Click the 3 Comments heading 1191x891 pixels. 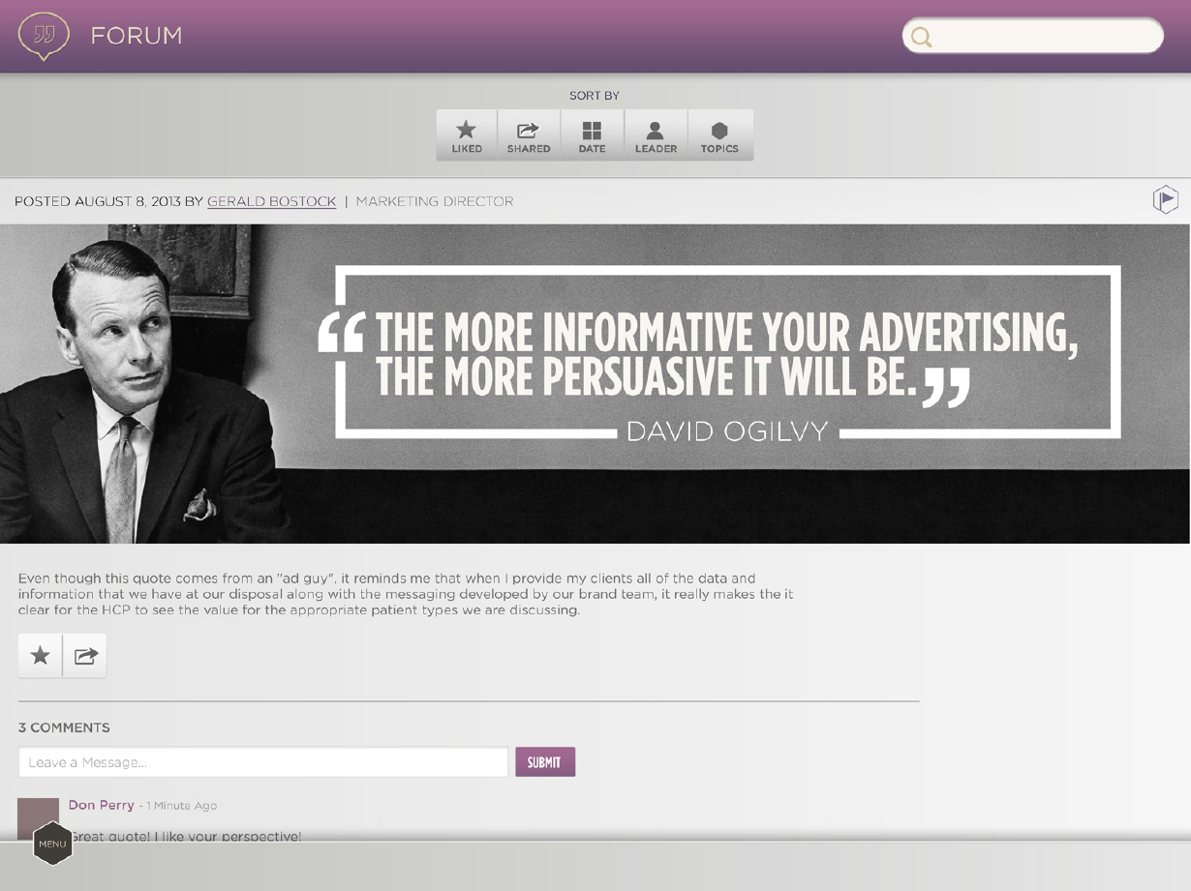(64, 728)
